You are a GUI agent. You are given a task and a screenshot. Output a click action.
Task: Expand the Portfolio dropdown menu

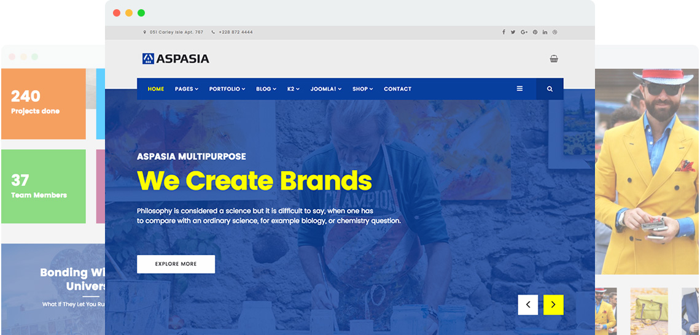point(227,89)
